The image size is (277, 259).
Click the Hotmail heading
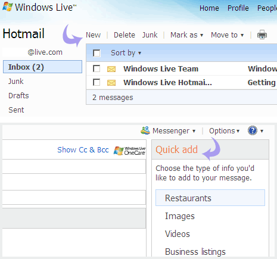(23, 33)
